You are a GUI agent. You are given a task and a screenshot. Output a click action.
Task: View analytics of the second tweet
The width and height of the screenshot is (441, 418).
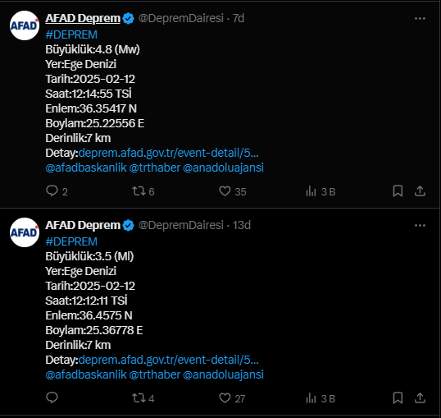point(311,398)
